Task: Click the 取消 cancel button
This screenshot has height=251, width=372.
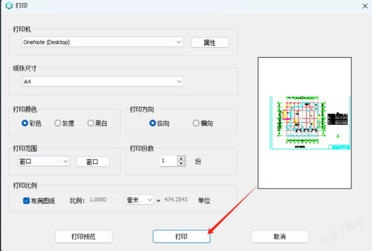Action: tap(280, 237)
